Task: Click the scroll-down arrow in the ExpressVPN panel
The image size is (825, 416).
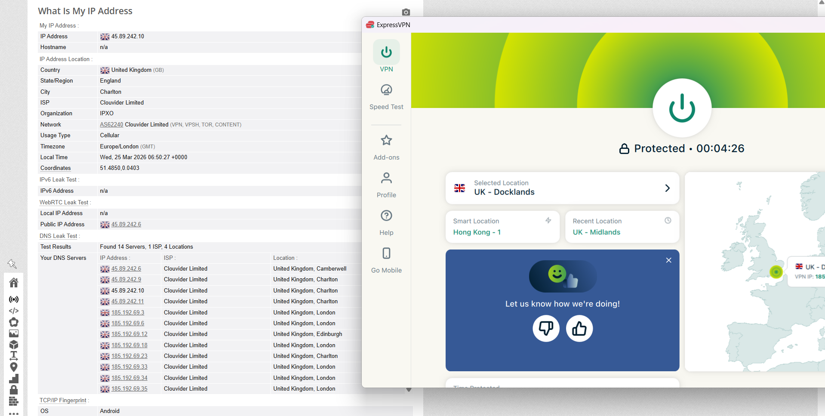Action: tap(409, 389)
